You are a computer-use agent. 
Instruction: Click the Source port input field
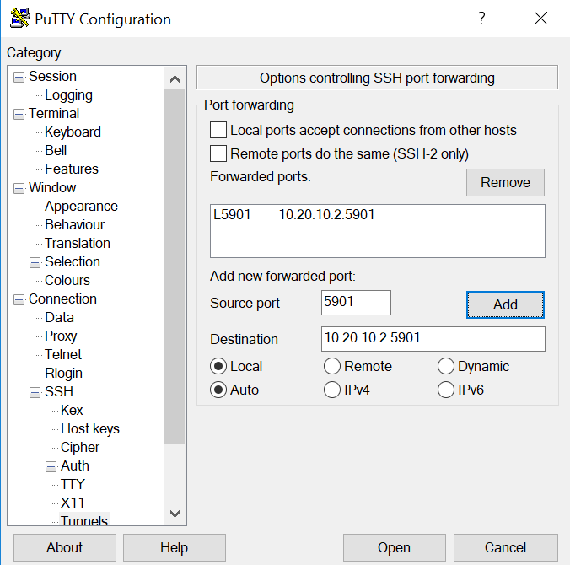point(356,303)
